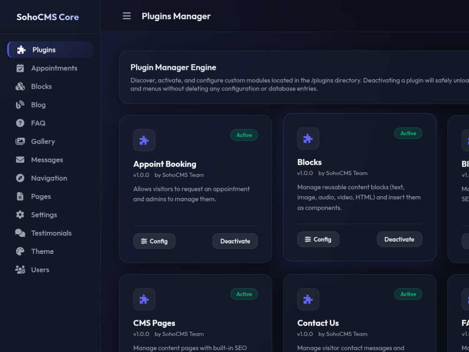The width and height of the screenshot is (469, 352).
Task: Click the SohoCMS Core logo text
Action: [47, 17]
